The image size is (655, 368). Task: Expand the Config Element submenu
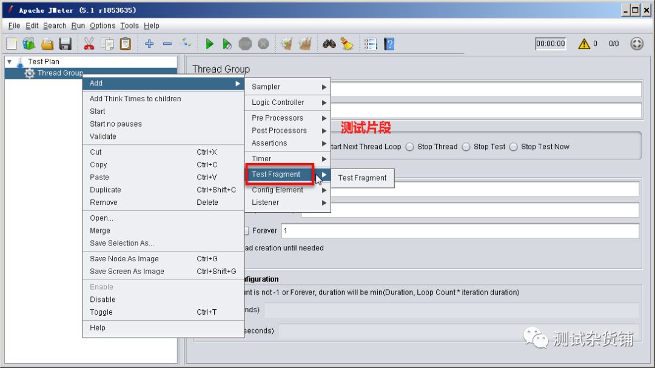click(x=288, y=190)
